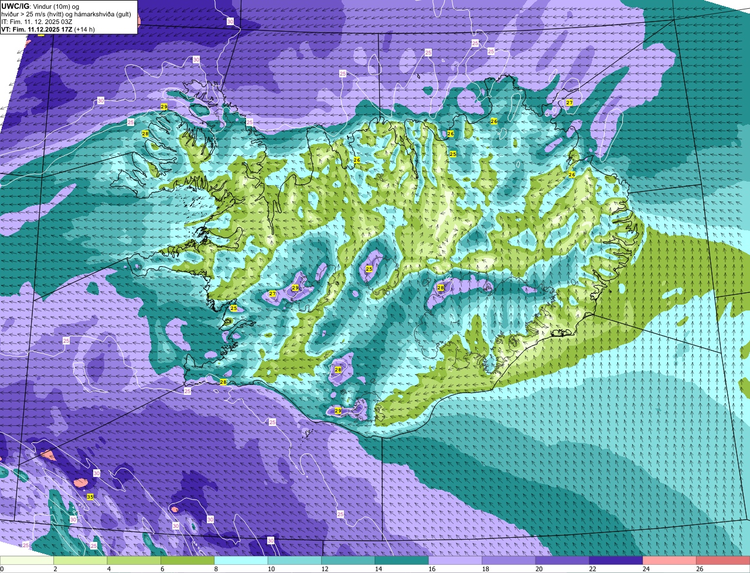
Task: Select the salmon red legend swatch above 26
Action: click(x=724, y=560)
